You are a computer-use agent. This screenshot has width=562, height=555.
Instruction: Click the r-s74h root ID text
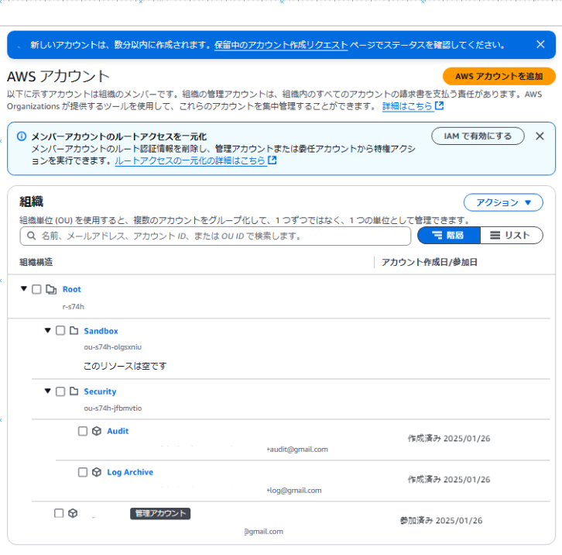[74, 307]
